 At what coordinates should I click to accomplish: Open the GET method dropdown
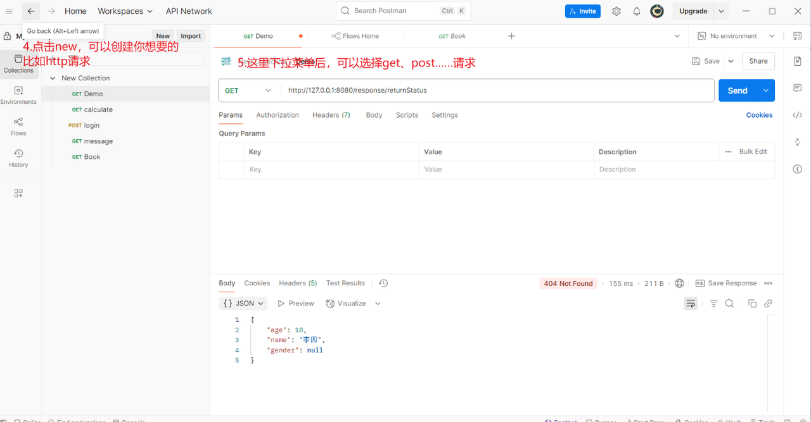pos(248,90)
